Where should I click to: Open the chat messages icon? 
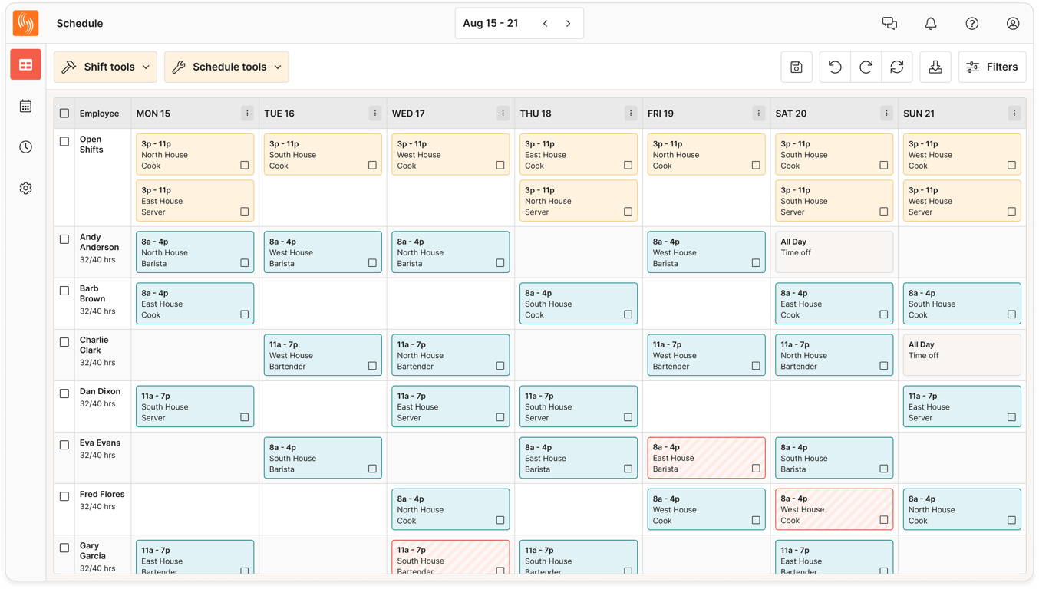(889, 24)
